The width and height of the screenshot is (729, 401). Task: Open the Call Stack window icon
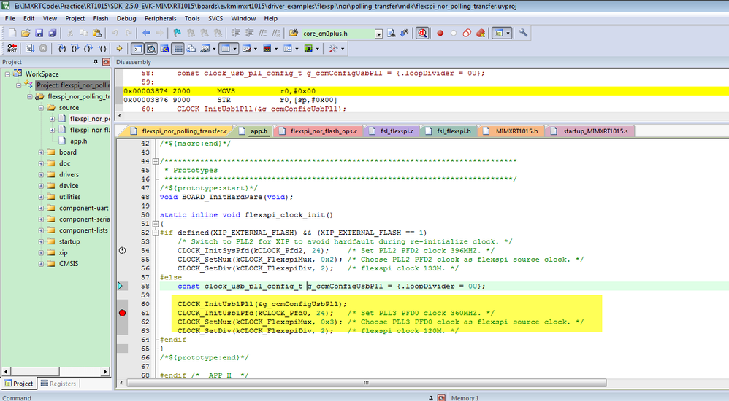point(191,49)
